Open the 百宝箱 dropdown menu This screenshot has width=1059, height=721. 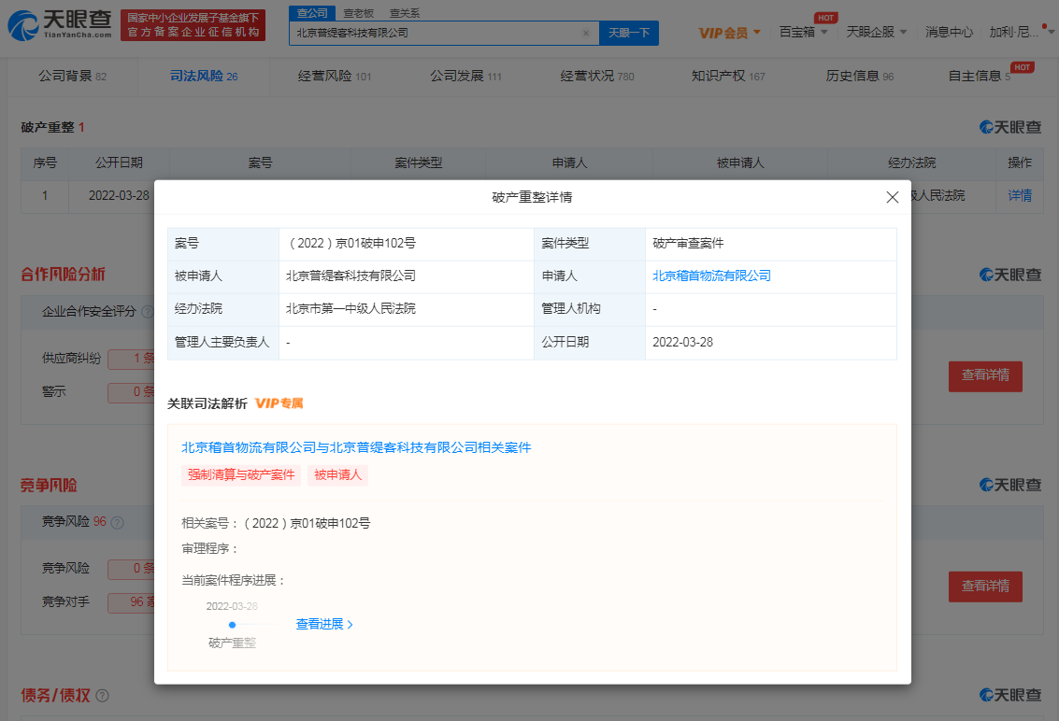[x=803, y=33]
